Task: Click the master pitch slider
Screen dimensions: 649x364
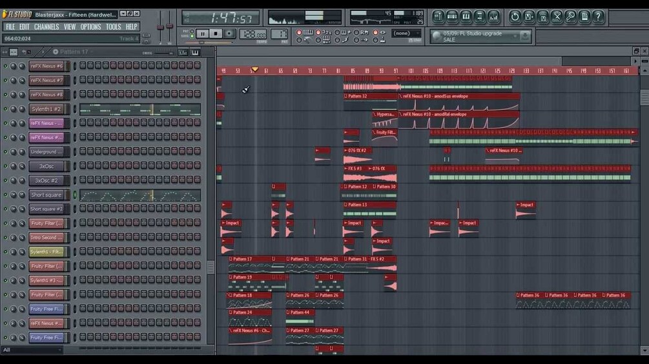Action: tap(170, 27)
